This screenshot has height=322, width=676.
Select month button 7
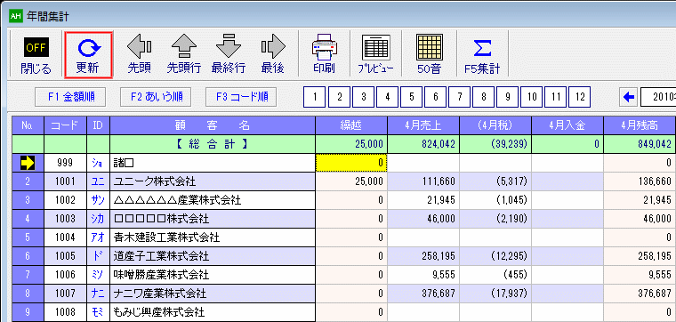coord(459,97)
